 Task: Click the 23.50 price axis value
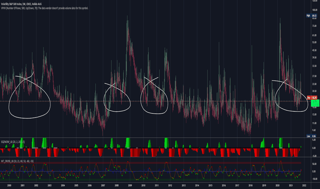(x=315, y=84)
